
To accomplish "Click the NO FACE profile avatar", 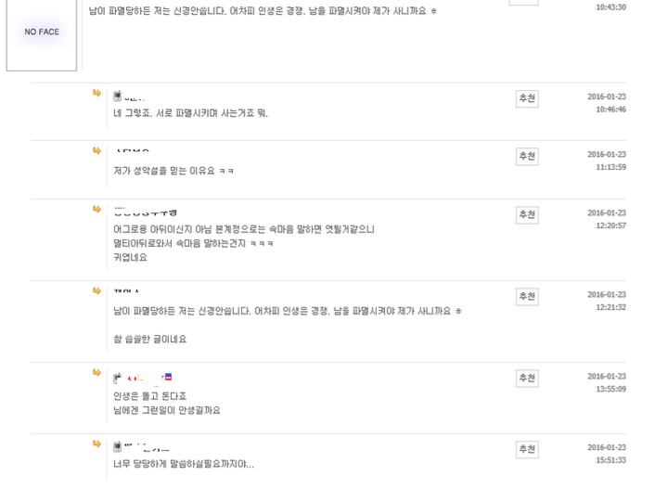I will tap(42, 33).
